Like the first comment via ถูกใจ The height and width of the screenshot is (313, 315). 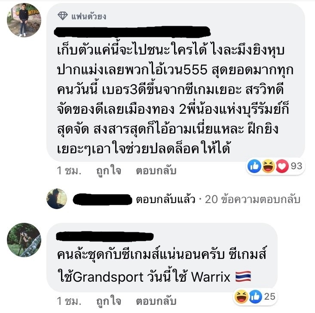(109, 170)
